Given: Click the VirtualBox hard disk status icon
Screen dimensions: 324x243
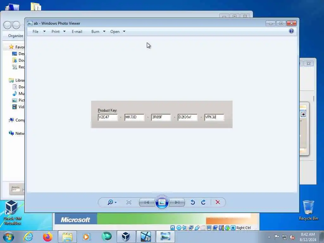Looking at the screenshot, I should coord(172,228).
